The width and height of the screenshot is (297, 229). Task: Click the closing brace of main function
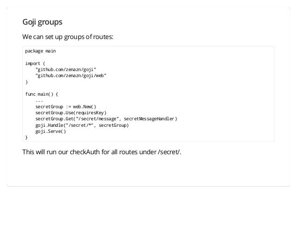27,137
